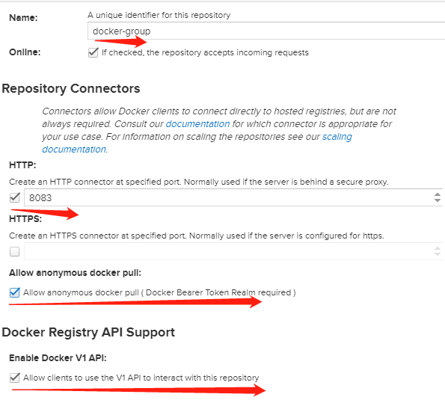Click the repository Name input field

pyautogui.click(x=266, y=31)
